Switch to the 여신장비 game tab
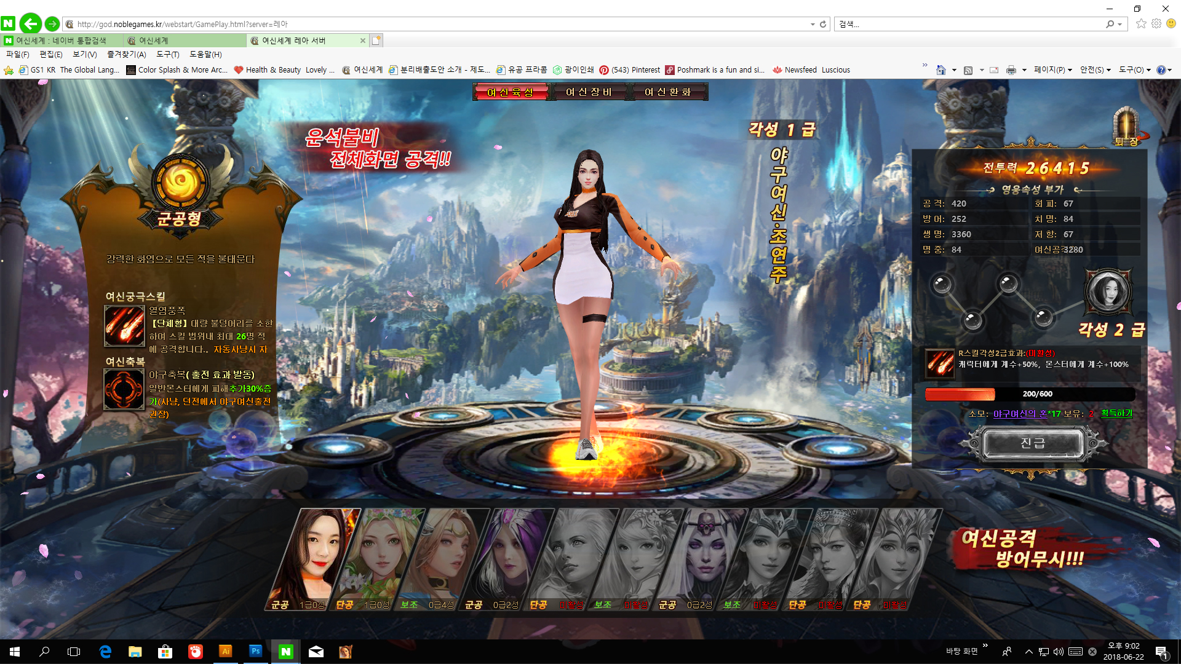Screen dimensions: 1181x664 pos(589,92)
